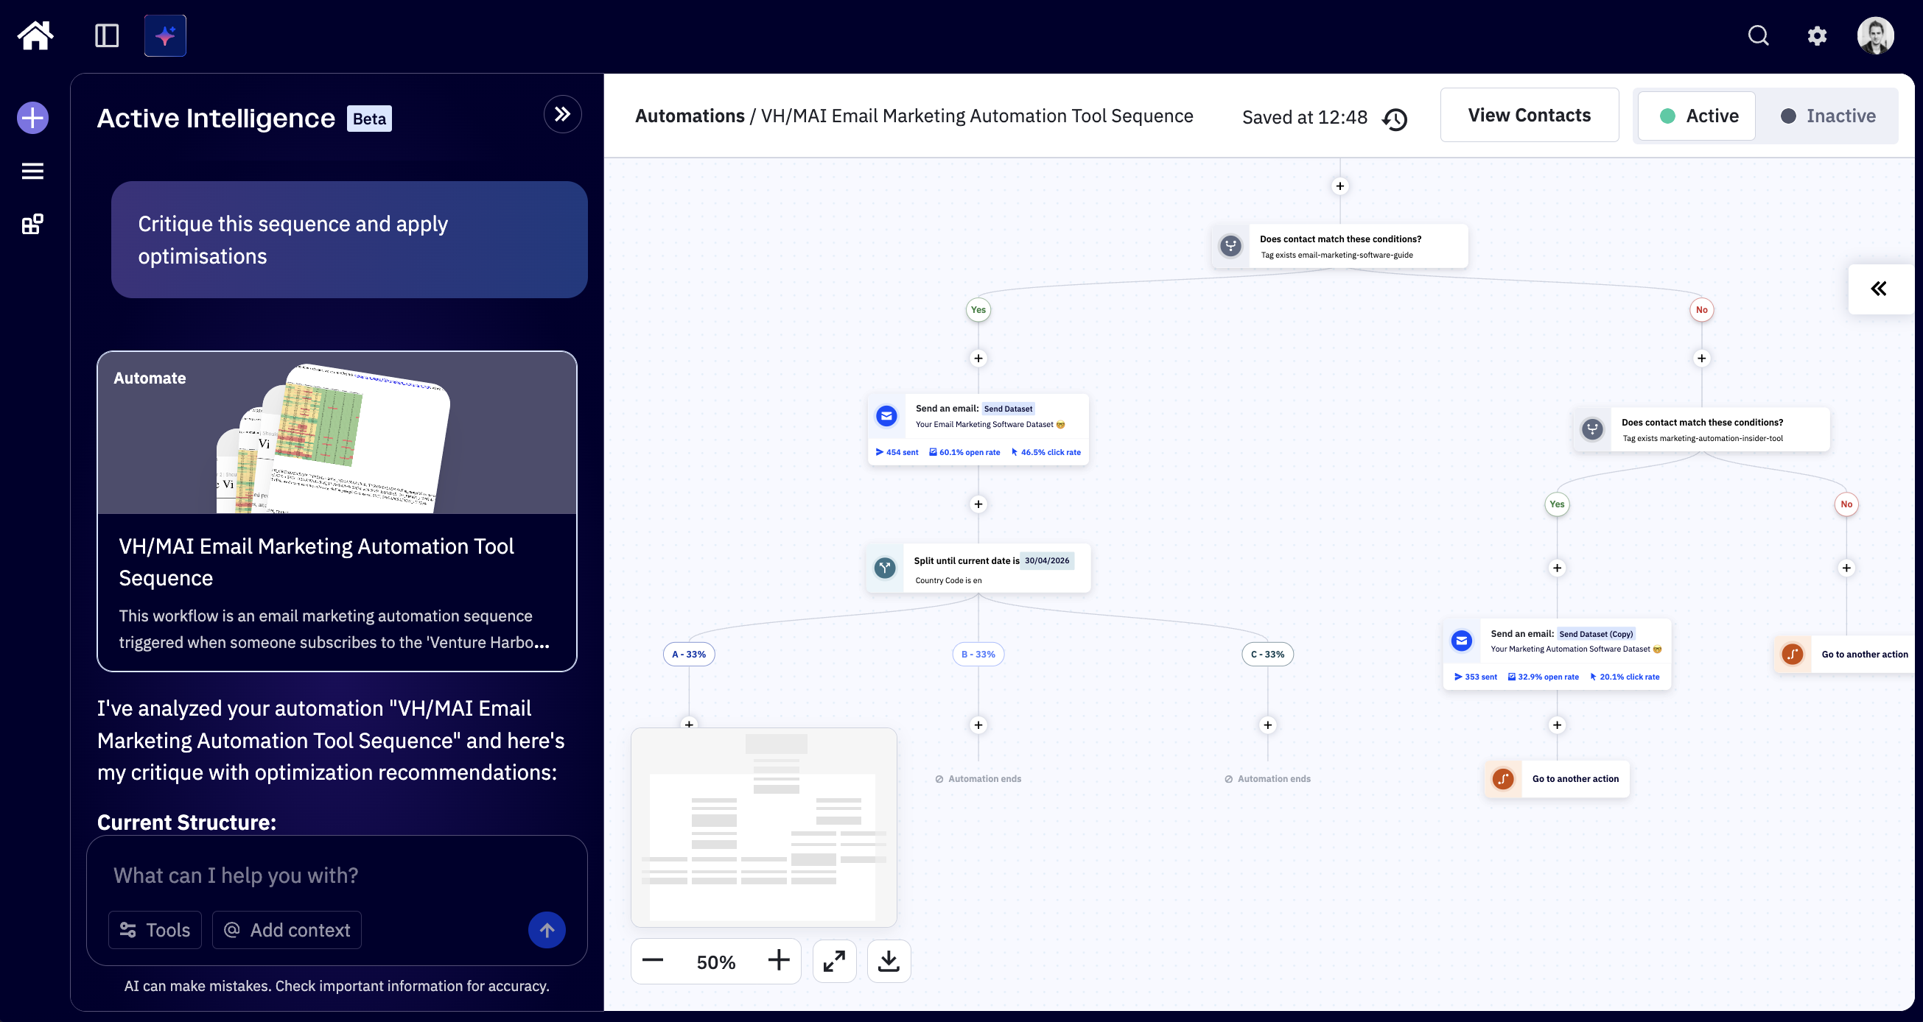Toggle the sidebar layout panel icon
The width and height of the screenshot is (1923, 1022).
tap(107, 35)
